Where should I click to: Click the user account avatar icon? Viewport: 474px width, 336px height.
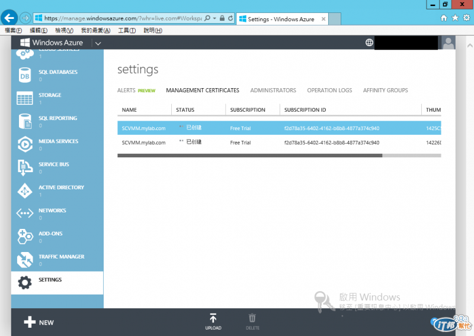pos(449,43)
